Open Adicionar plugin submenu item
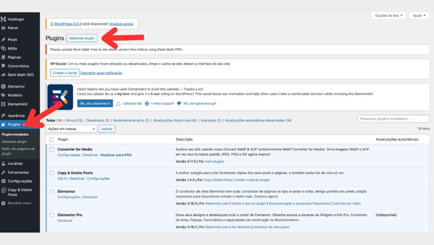This screenshot has height=245, width=434. (x=14, y=142)
